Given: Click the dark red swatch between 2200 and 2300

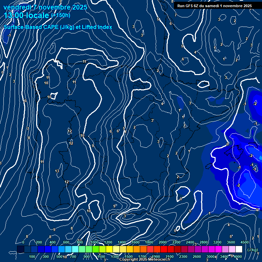Looking at the screenshot, I should tap(177, 249).
